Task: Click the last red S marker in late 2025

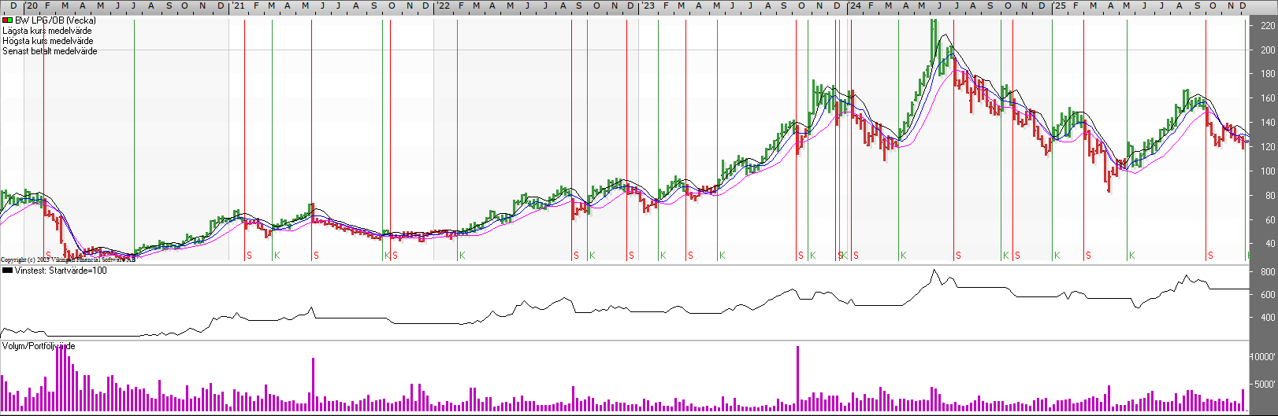Action: coord(1210,256)
